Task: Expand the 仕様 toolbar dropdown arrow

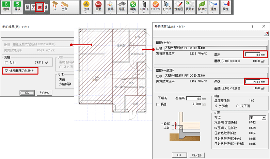Action: [87, 13]
